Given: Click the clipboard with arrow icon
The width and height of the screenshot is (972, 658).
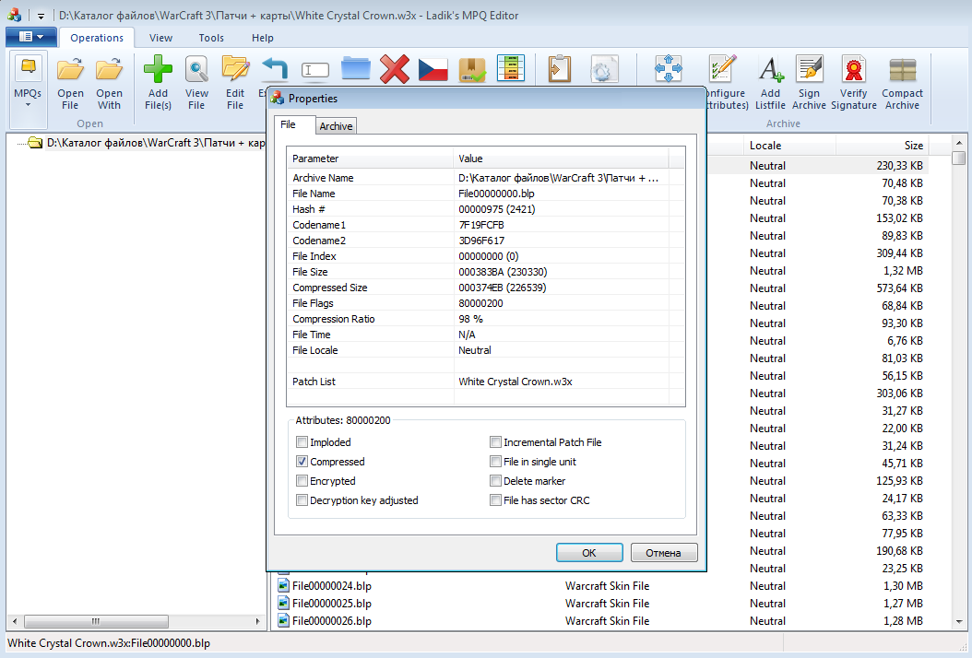Looking at the screenshot, I should pyautogui.click(x=559, y=69).
